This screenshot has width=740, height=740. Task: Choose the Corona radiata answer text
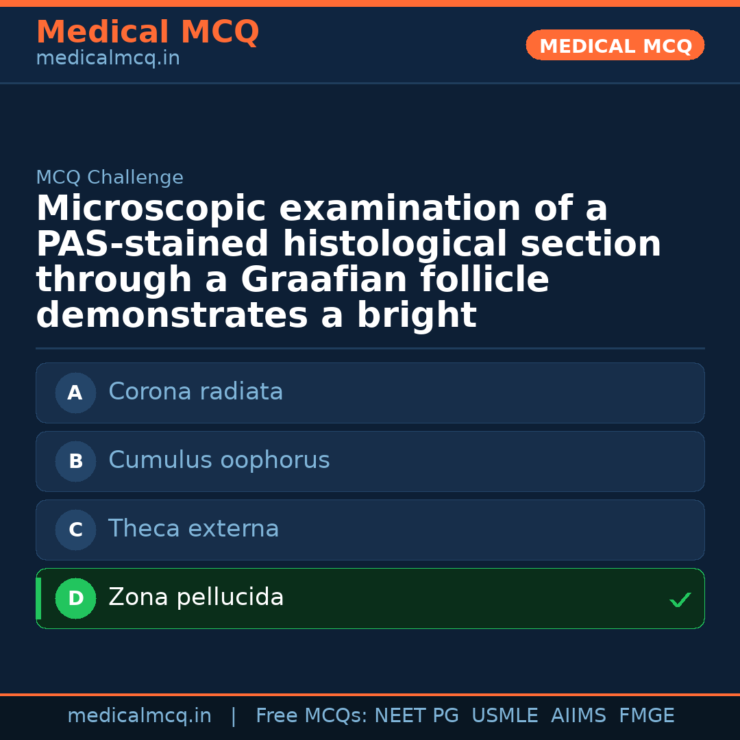(195, 392)
